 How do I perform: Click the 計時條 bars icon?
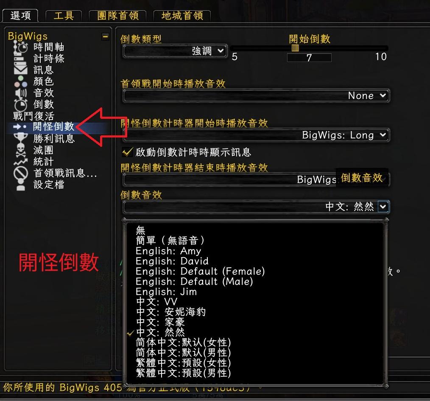tap(20, 59)
